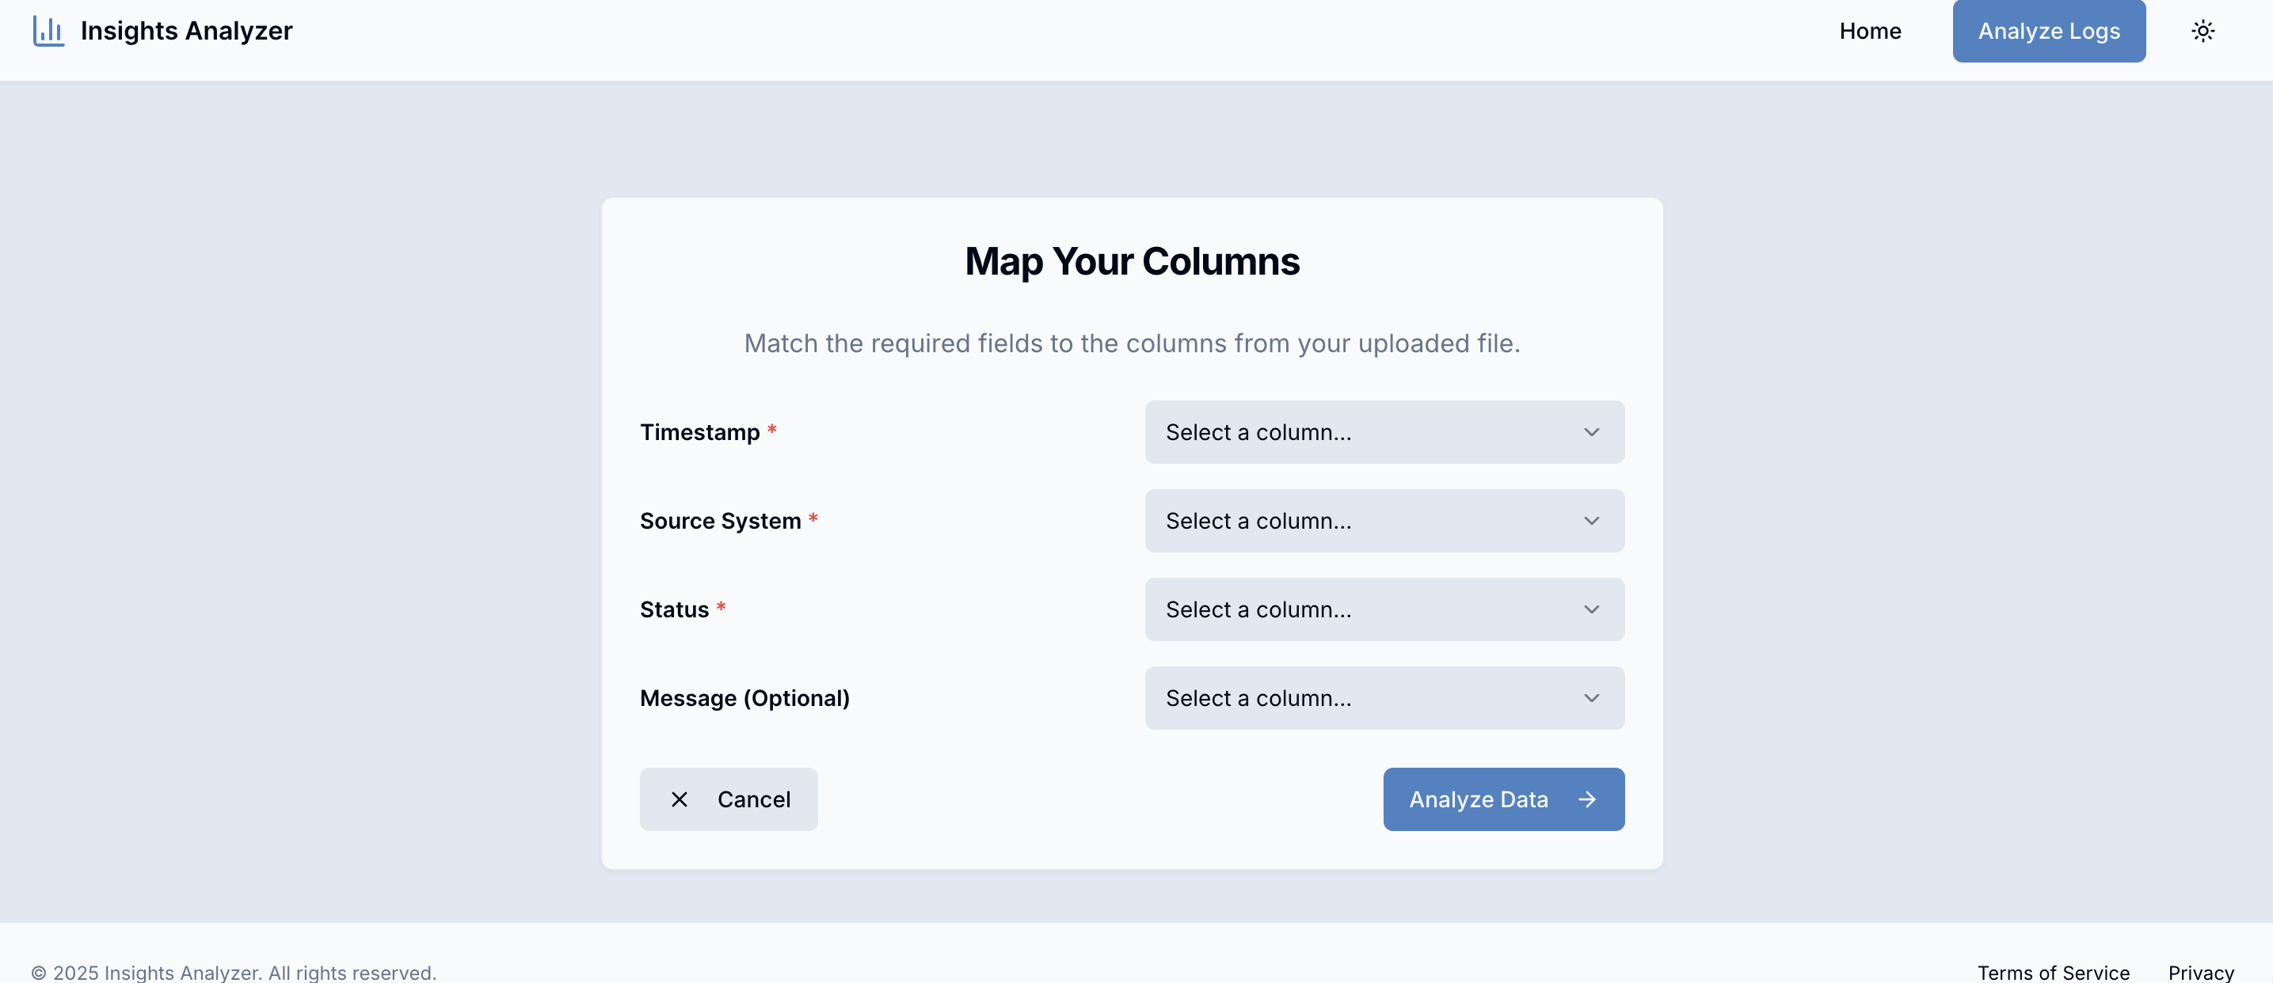Select the Analyze Logs navigation item
This screenshot has width=2273, height=983.
[2049, 31]
